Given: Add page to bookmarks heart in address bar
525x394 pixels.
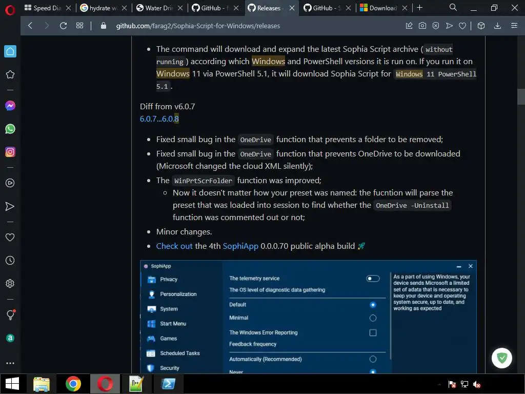Looking at the screenshot, I should pyautogui.click(x=462, y=26).
